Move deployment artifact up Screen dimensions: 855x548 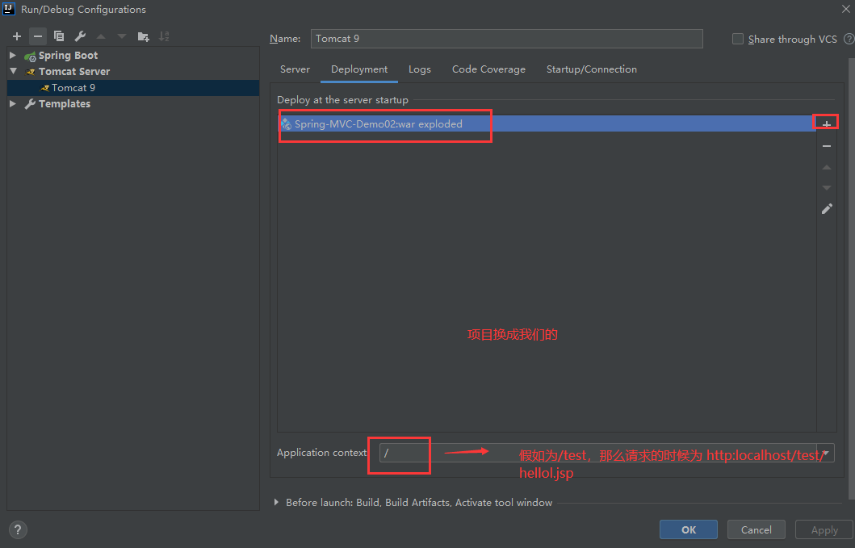coord(827,167)
